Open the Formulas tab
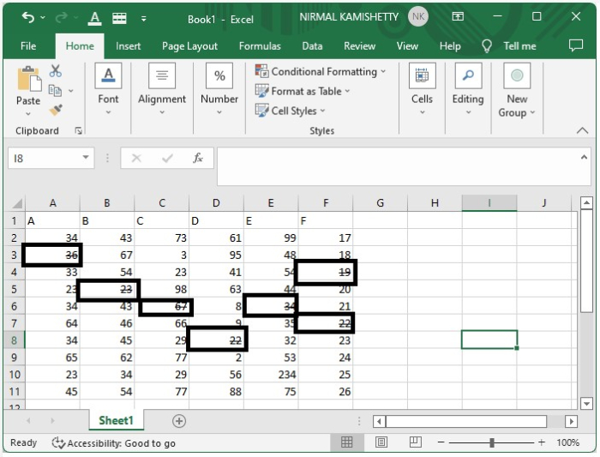The width and height of the screenshot is (600, 457). click(x=260, y=46)
